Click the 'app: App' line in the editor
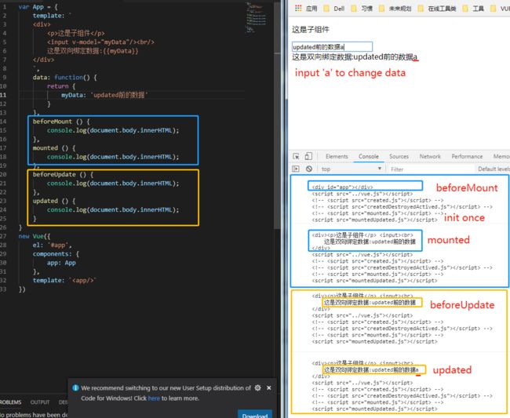Image resolution: width=510 pixels, height=418 pixels. click(61, 263)
